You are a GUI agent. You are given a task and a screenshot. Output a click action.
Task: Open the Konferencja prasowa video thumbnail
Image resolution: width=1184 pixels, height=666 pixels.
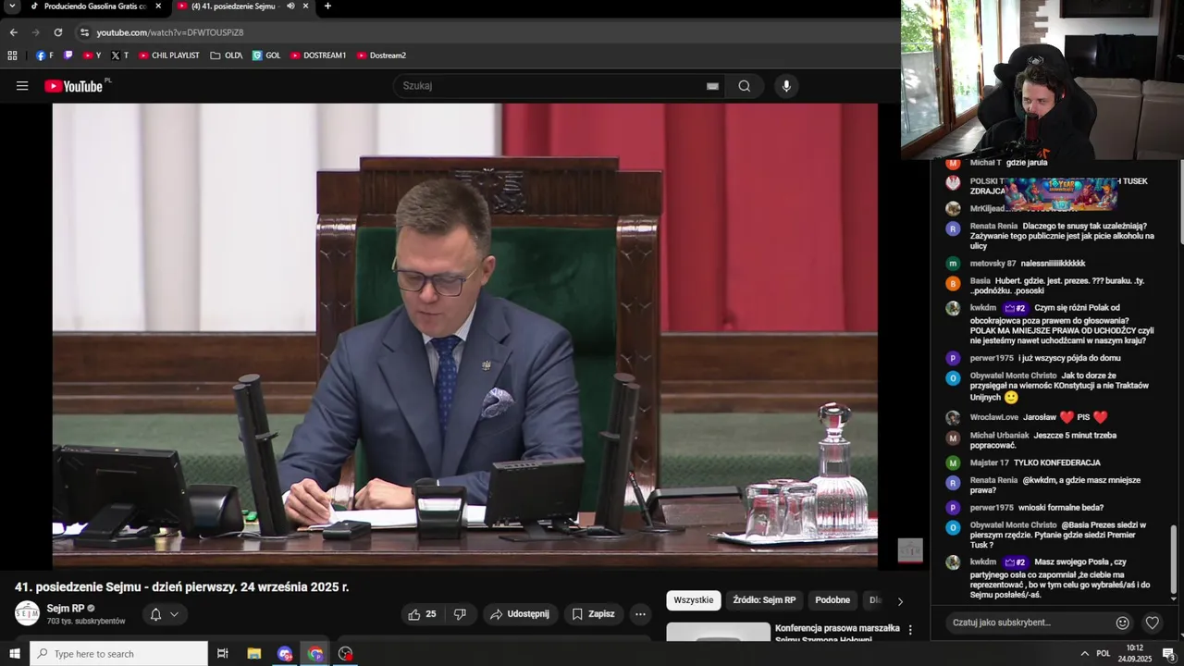point(718,632)
